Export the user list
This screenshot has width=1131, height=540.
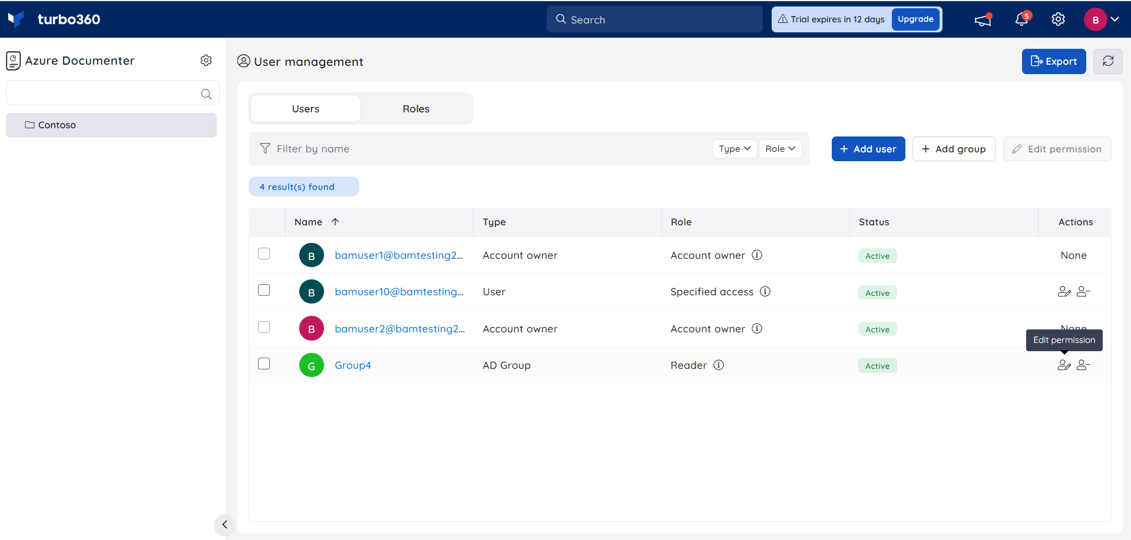1054,61
